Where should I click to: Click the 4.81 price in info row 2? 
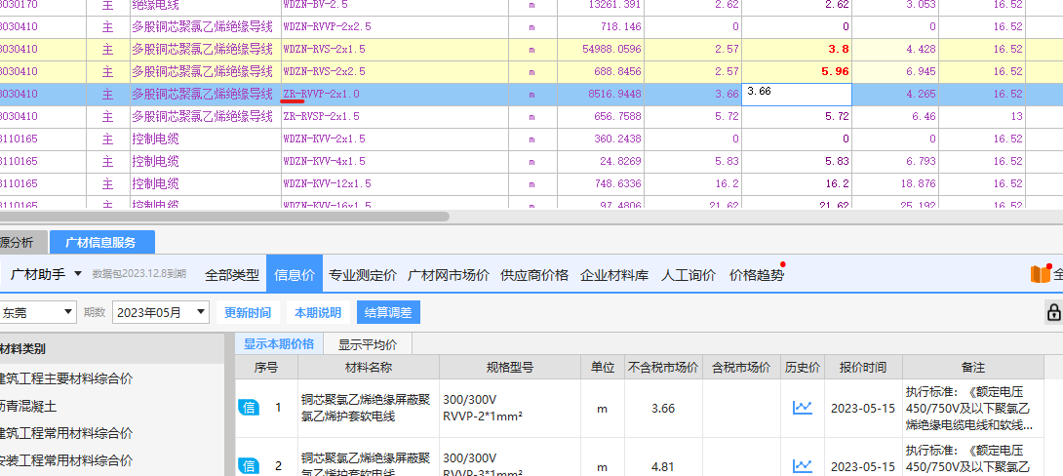pos(663,466)
